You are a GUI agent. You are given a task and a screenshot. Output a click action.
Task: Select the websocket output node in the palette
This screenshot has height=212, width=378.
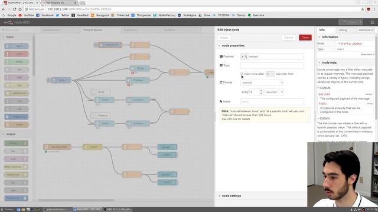(x=16, y=175)
